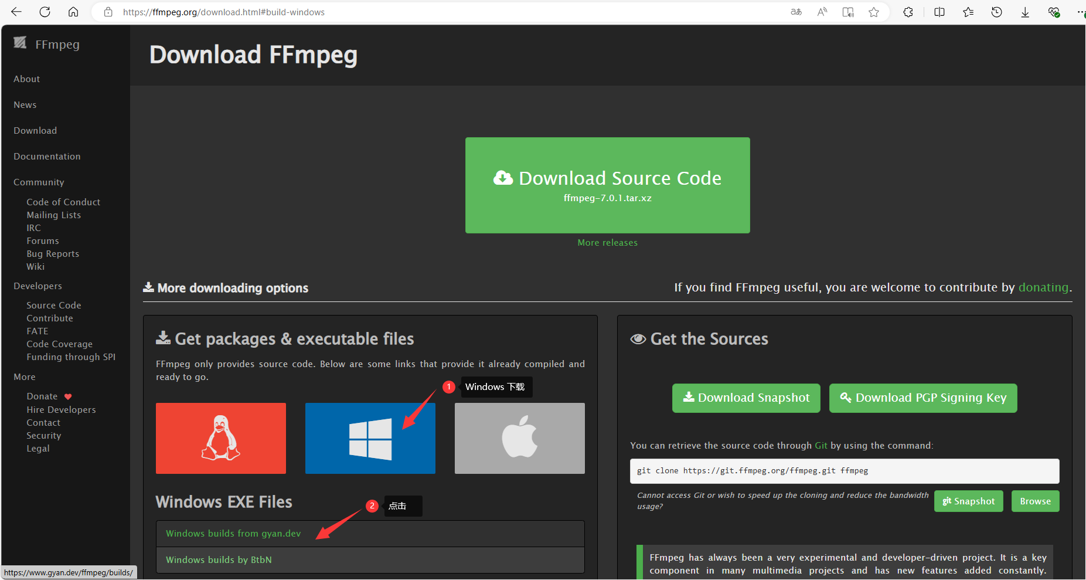Open Security sidebar link
Viewport: 1086px width, 580px height.
pyautogui.click(x=44, y=436)
